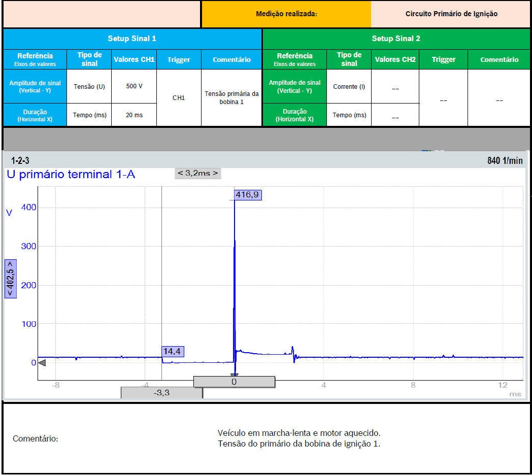
Task: Click the Medição realizada yellow cell
Action: [286, 14]
